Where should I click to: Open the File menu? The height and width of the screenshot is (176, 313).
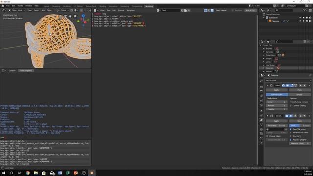click(8, 6)
